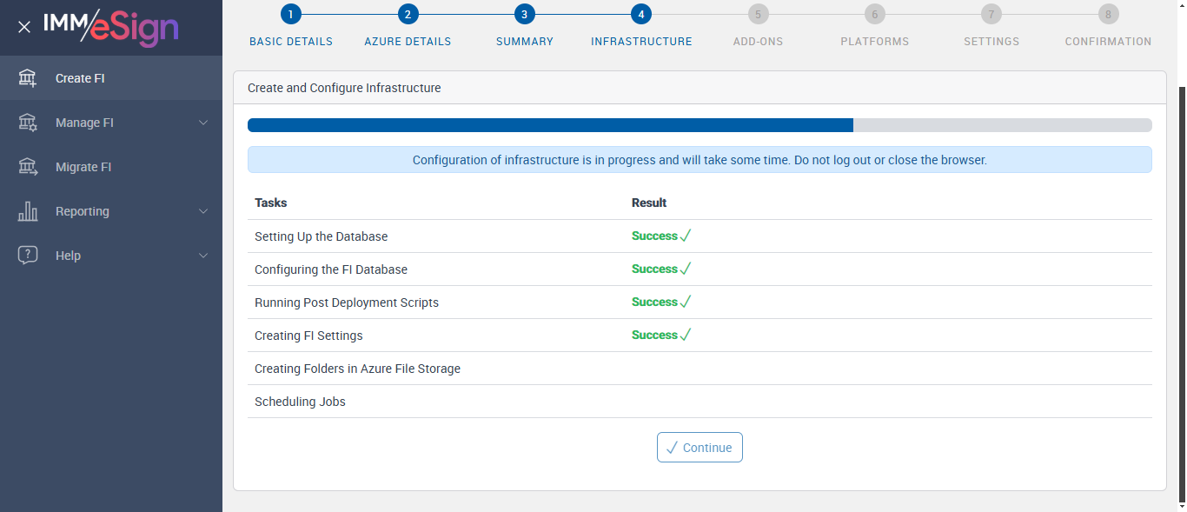Go to step 2 circle

coord(408,14)
